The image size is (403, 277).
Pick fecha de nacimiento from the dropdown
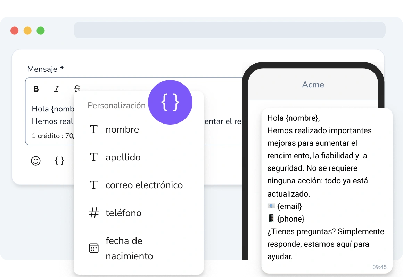coord(129,248)
